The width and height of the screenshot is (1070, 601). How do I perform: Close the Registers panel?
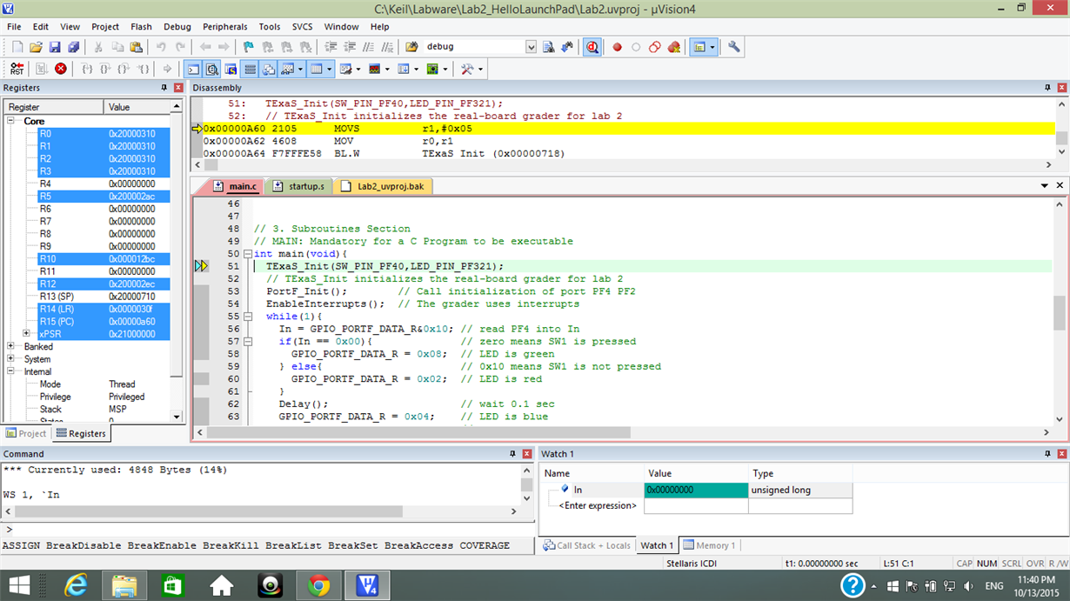[178, 88]
